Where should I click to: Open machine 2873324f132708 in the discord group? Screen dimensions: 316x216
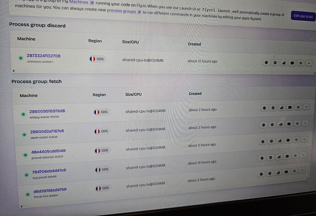click(44, 56)
